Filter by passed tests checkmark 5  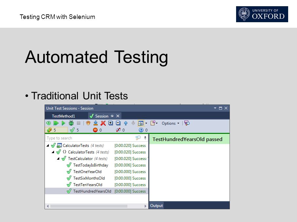point(75,130)
